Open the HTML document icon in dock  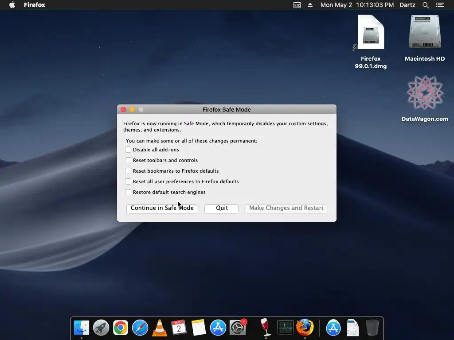[352, 328]
